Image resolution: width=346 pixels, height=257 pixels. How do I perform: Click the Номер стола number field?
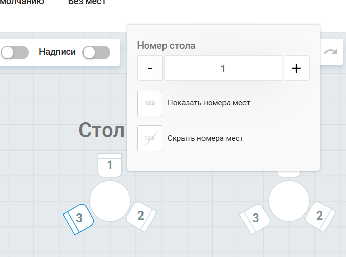(x=223, y=68)
